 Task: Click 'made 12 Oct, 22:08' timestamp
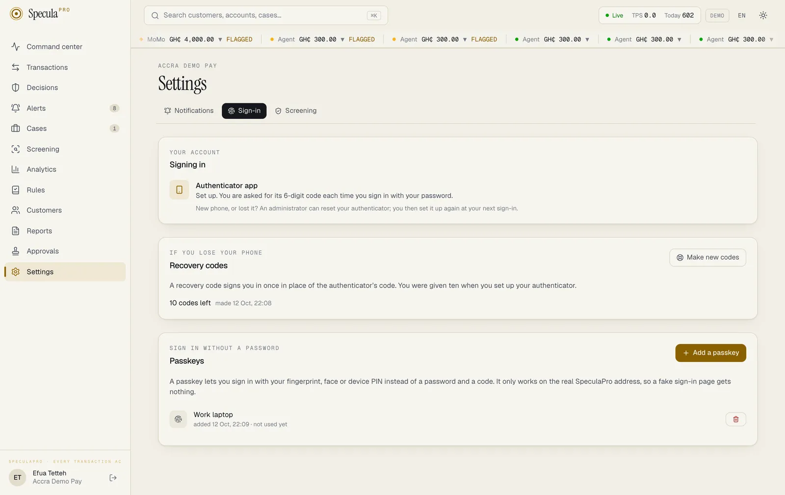click(x=243, y=303)
